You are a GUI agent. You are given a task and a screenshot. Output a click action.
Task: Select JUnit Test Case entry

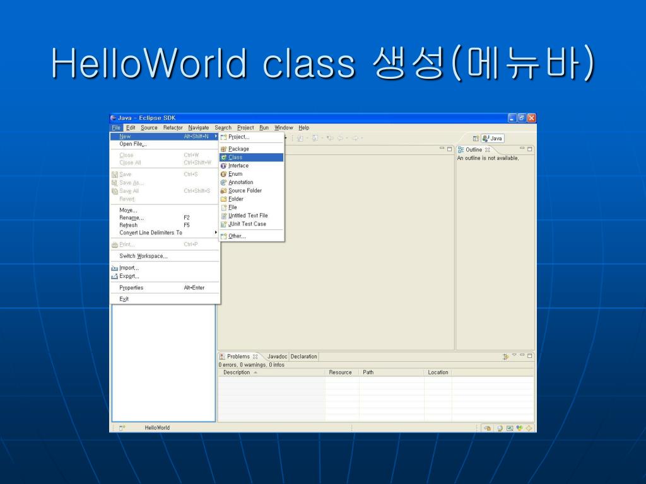point(251,224)
